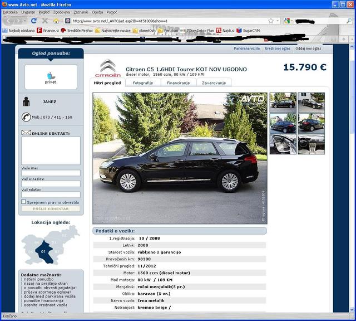Click the search magnifier icon
Viewport: 356px width, 321px height.
349,21
